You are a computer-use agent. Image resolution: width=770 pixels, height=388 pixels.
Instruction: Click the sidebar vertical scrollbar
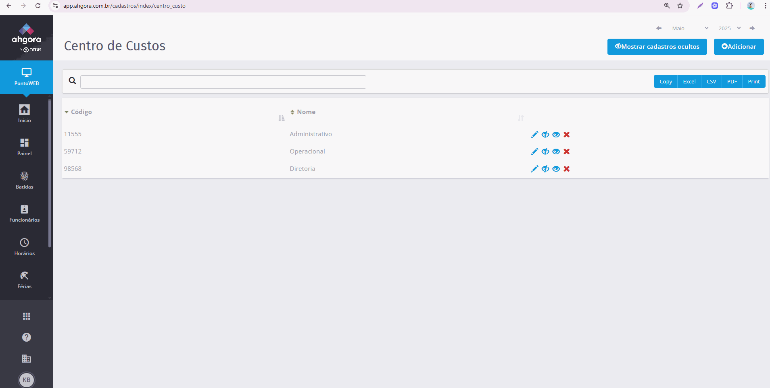[x=50, y=172]
